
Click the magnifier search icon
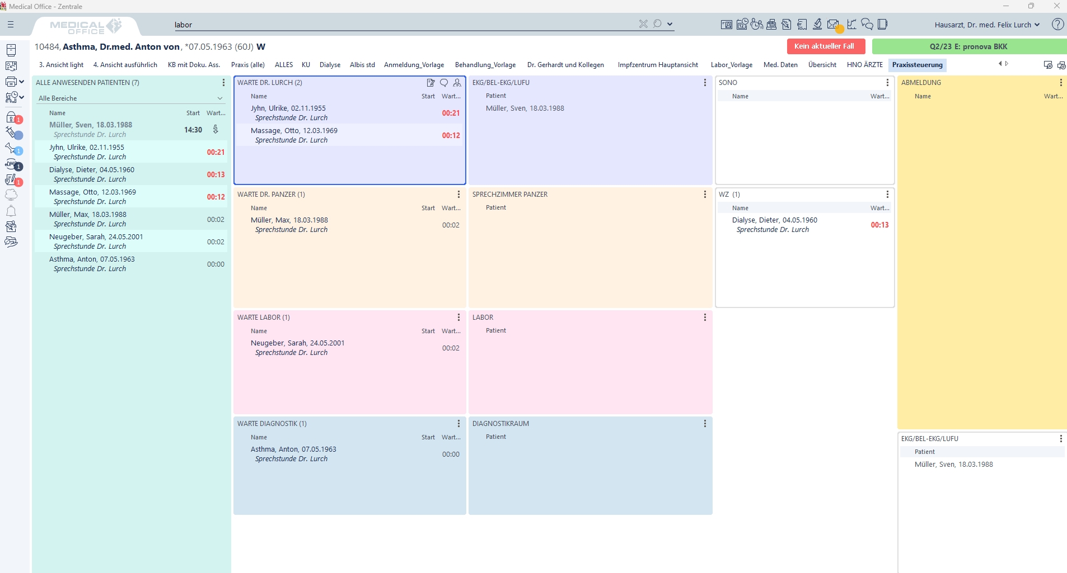(657, 23)
